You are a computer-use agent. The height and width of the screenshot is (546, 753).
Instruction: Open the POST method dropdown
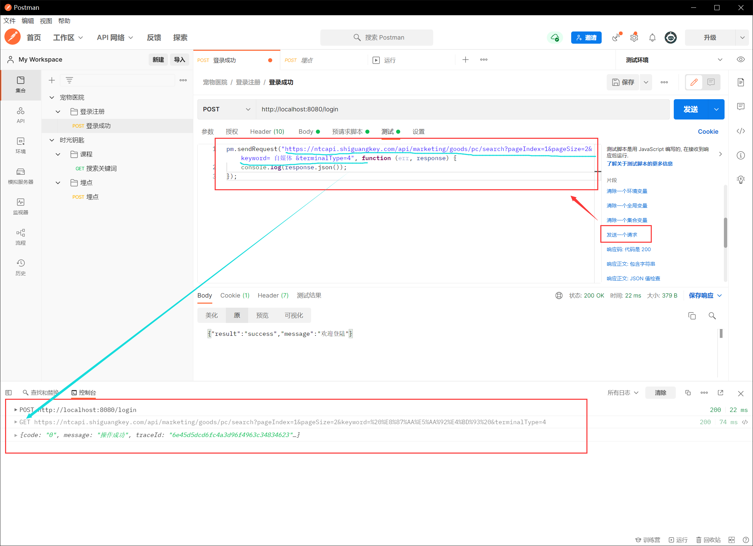[226, 109]
